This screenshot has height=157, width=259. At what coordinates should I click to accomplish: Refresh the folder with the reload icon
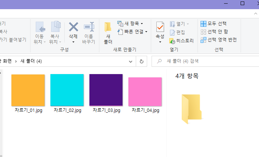(142, 62)
